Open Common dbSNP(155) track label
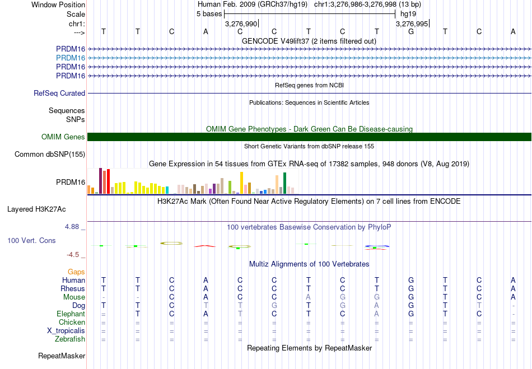The width and height of the screenshot is (532, 369). coord(50,155)
